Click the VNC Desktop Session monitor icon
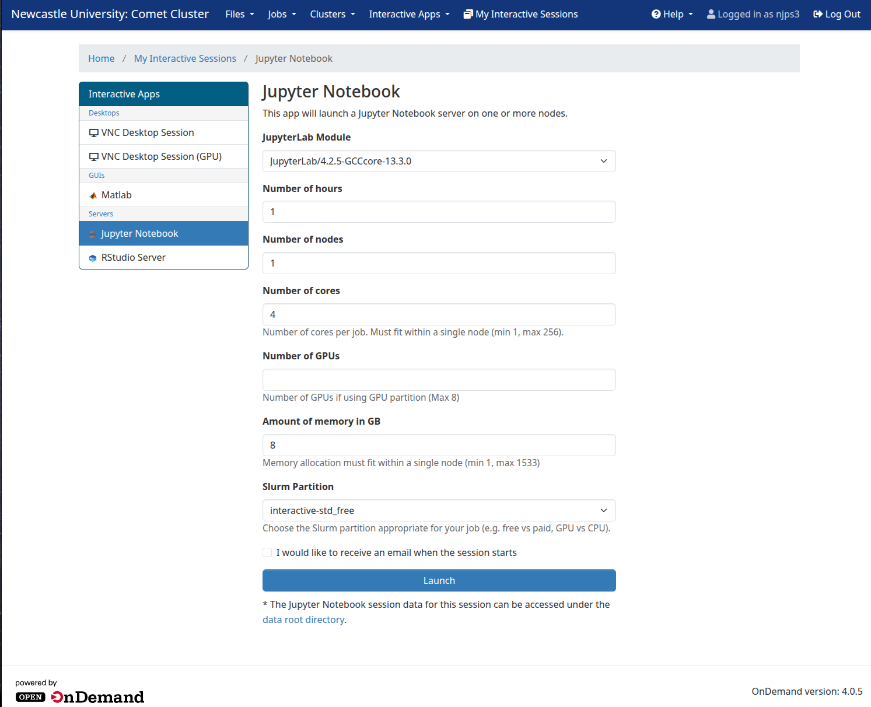Image resolution: width=871 pixels, height=707 pixels. pos(93,133)
